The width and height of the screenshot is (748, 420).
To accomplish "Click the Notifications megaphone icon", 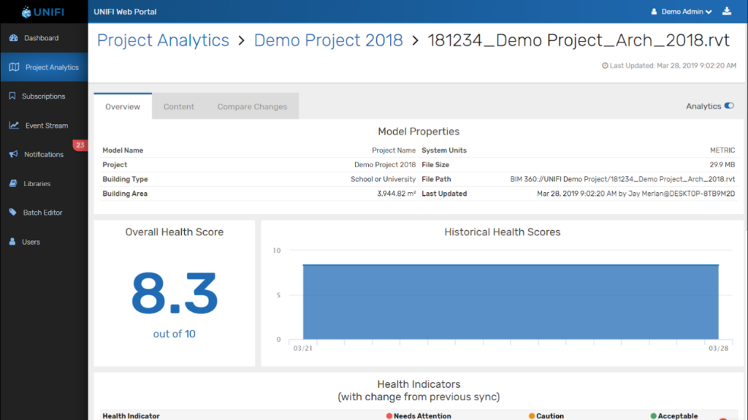I will pos(13,155).
